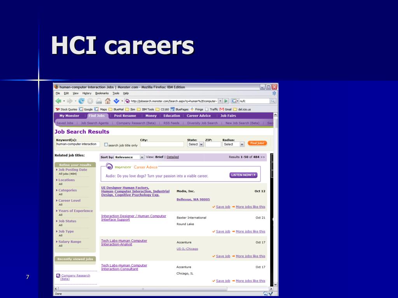
Task: Click the throbber snowflake icon in menu bar
Action: click(x=274, y=93)
